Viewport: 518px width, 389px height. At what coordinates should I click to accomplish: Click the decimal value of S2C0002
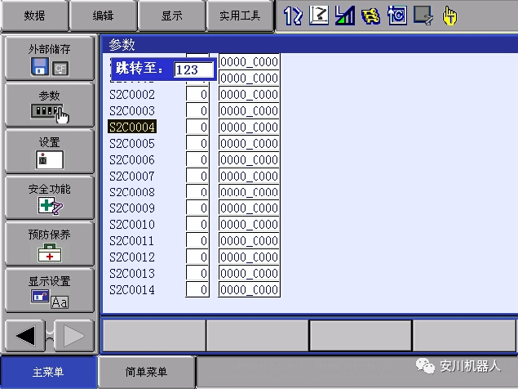(197, 94)
